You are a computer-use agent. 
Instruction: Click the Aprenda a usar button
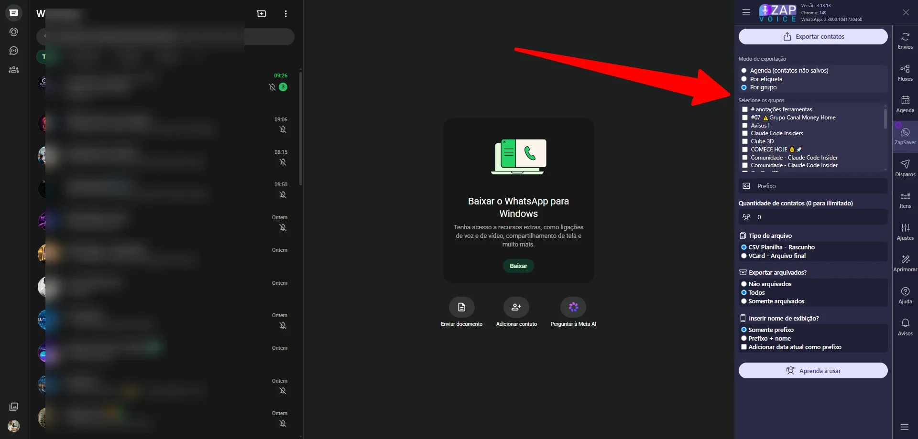point(813,371)
